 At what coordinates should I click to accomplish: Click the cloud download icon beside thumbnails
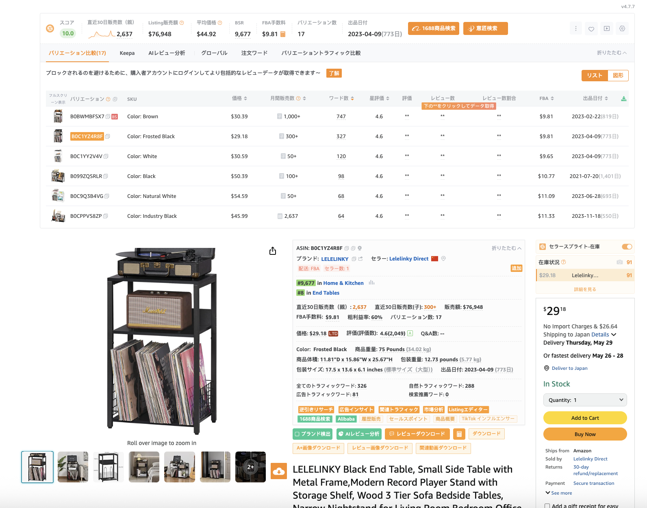coord(279,471)
